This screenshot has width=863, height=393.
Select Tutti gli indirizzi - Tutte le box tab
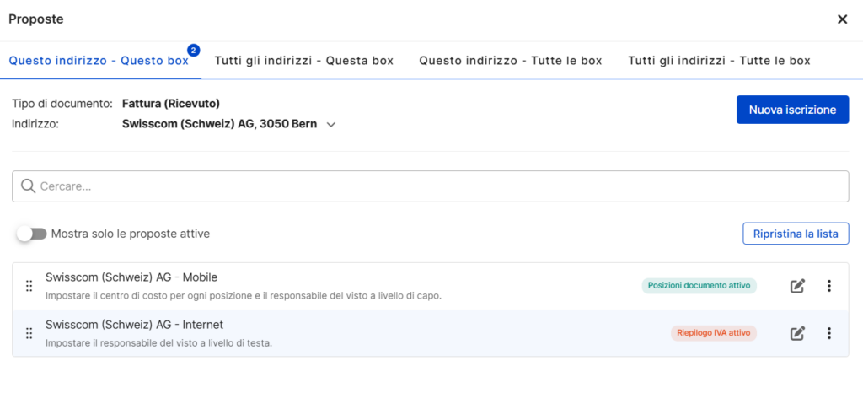[719, 61]
